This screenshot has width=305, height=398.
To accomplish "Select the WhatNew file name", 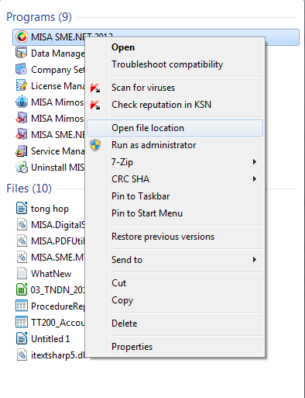I will [51, 274].
